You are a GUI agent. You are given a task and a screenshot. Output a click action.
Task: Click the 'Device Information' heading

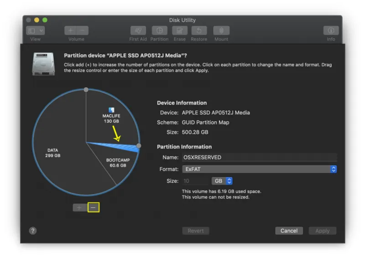[182, 103]
